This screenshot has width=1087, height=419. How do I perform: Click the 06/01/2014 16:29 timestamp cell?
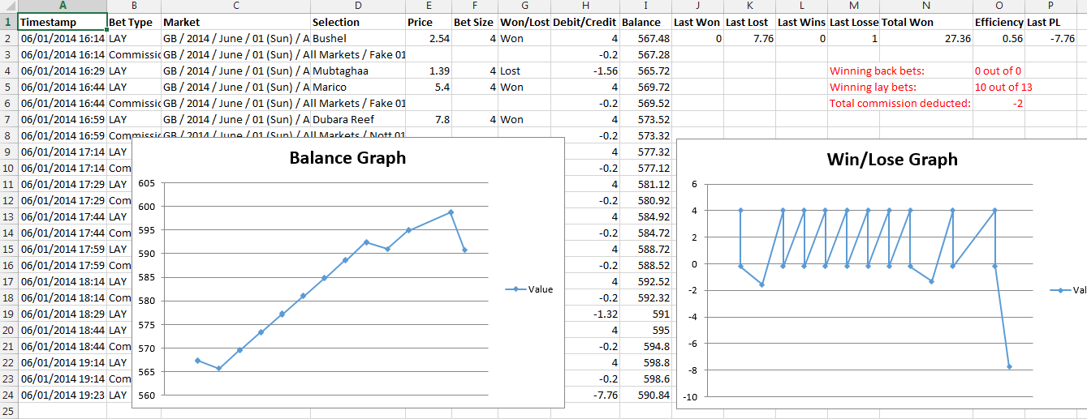point(63,71)
